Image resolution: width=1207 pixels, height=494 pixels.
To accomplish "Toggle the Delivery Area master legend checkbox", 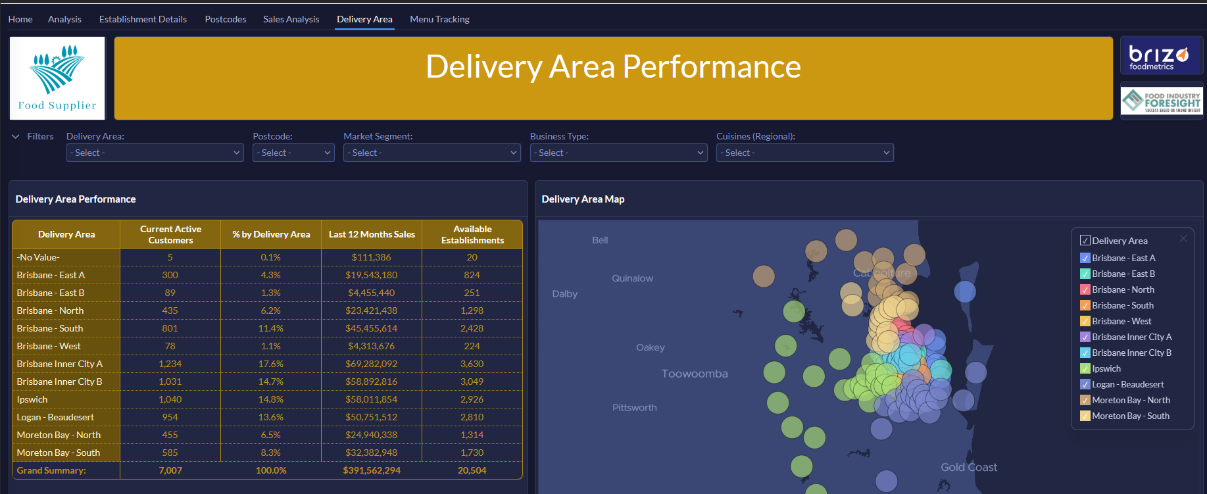I will [x=1085, y=241].
